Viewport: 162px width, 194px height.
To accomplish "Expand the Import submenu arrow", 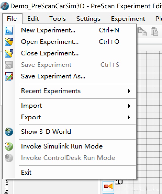I will 129,106.
